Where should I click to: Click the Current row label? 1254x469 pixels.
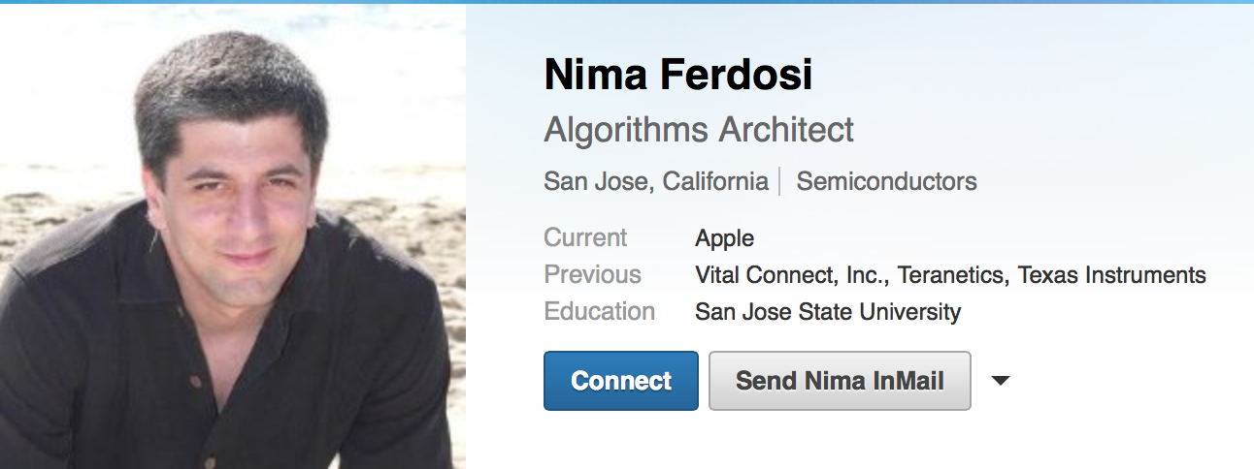(x=585, y=238)
